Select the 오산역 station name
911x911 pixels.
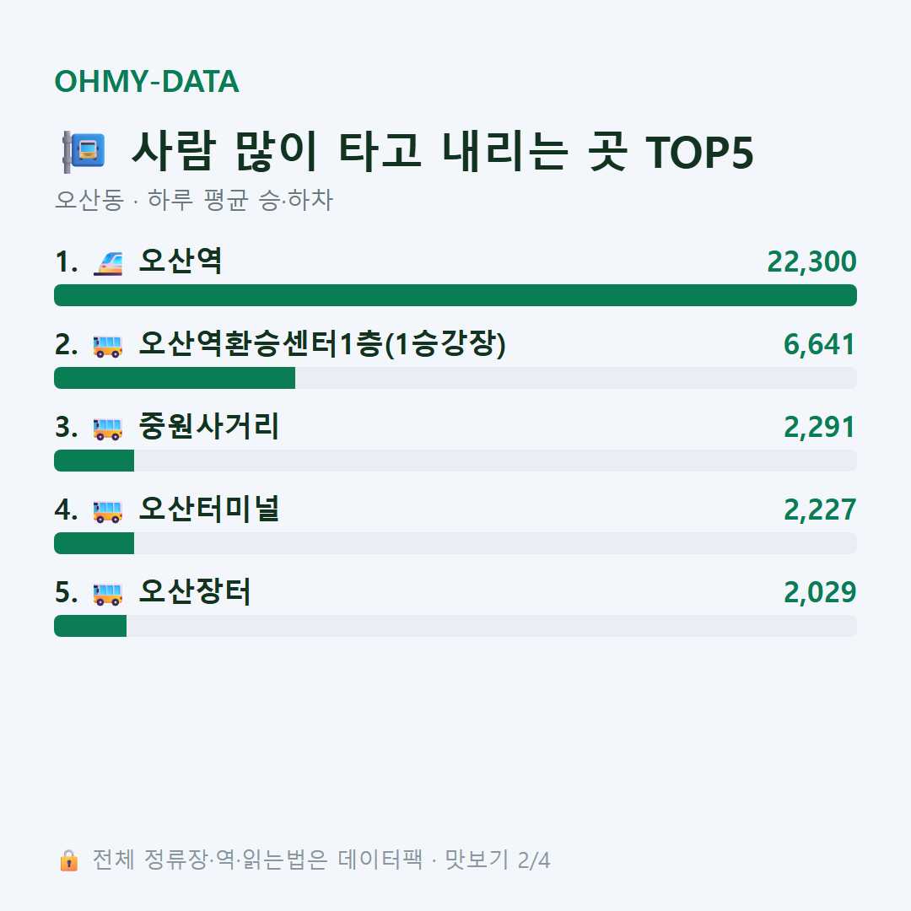pos(181,261)
